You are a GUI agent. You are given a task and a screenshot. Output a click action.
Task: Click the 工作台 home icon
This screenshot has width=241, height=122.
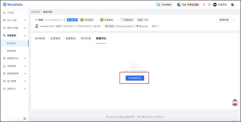coord(4,13)
